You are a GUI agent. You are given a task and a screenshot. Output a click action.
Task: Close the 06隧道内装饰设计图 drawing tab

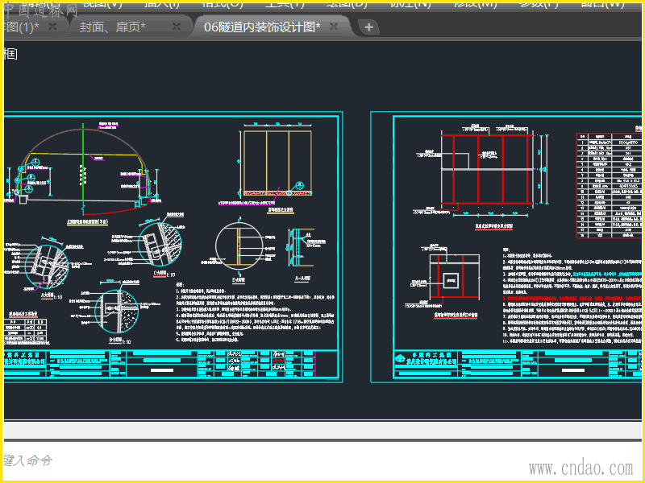(334, 27)
